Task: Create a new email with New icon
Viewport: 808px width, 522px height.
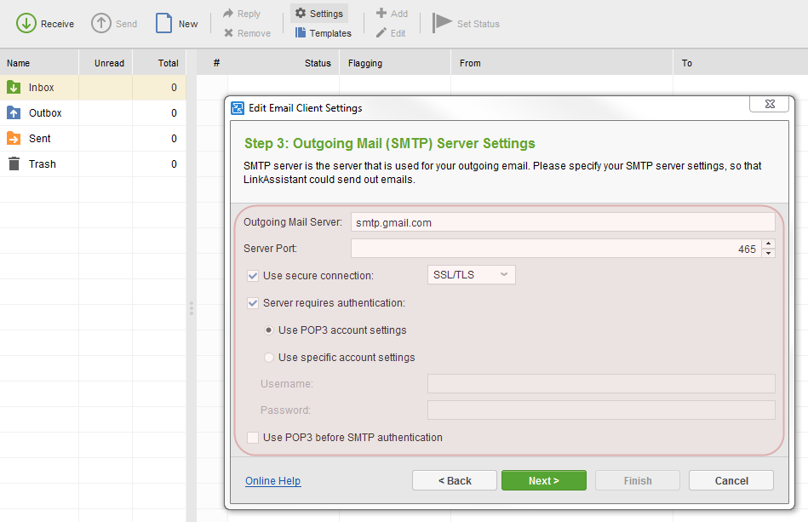Action: [x=163, y=23]
